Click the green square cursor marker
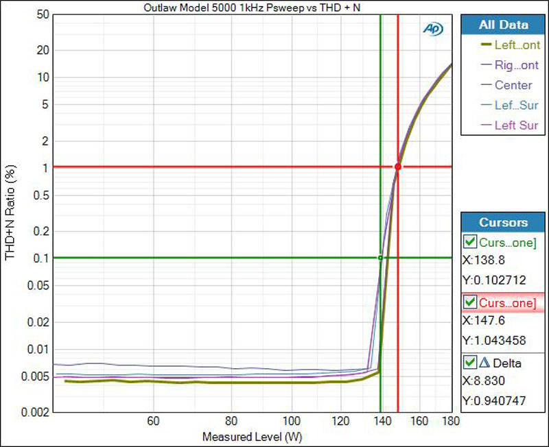The height and width of the screenshot is (447, 549). point(380,258)
